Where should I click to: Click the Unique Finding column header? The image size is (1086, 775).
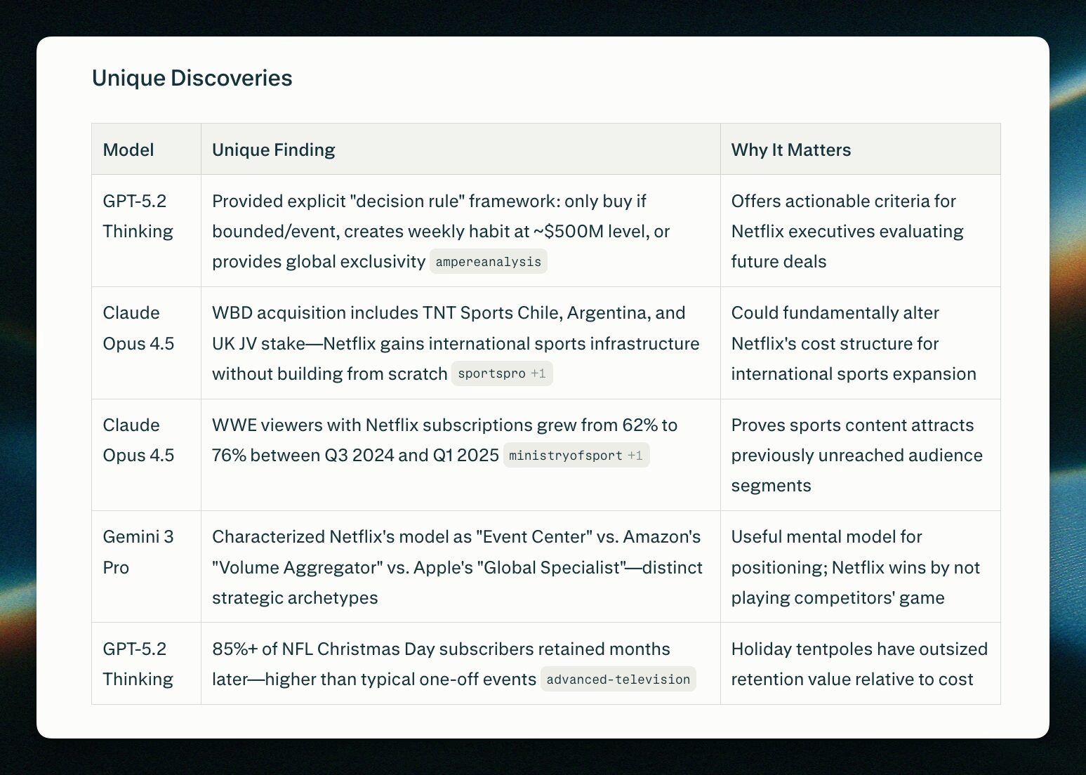[x=274, y=150]
